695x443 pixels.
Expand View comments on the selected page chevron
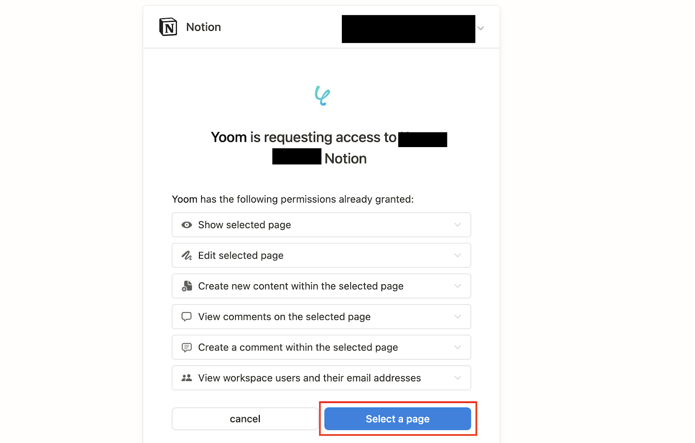[x=457, y=317]
